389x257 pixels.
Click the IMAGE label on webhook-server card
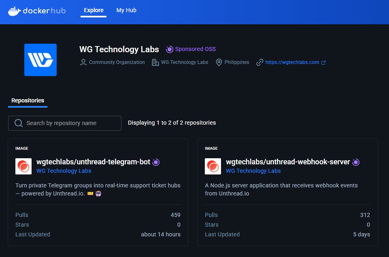(211, 149)
